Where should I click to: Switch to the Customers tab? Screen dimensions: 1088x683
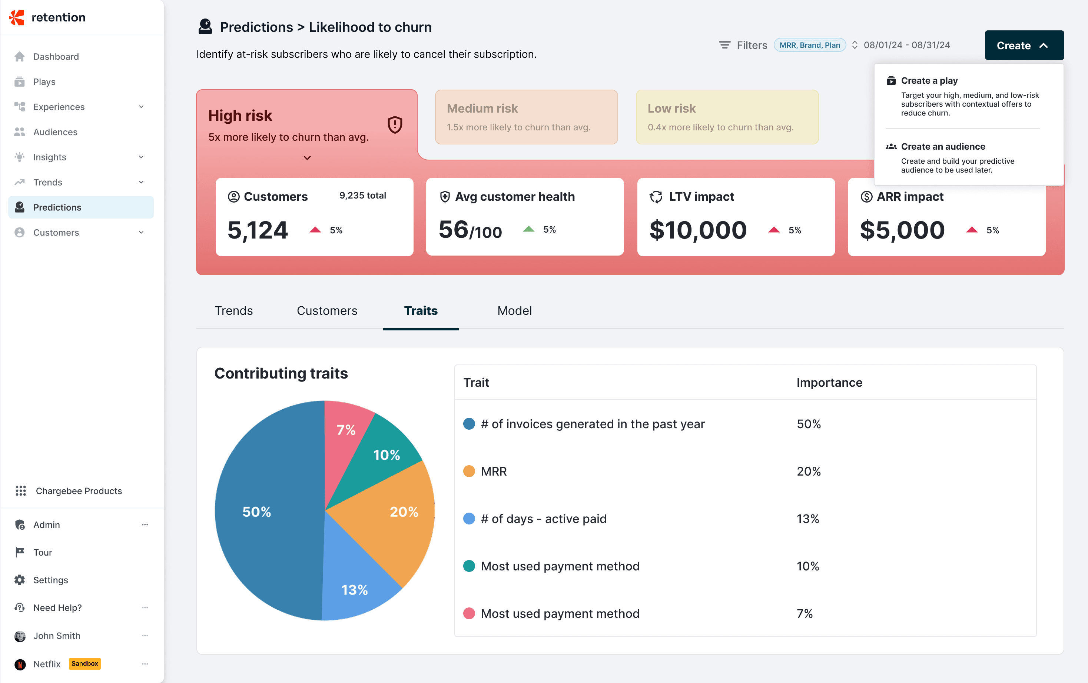pyautogui.click(x=327, y=311)
